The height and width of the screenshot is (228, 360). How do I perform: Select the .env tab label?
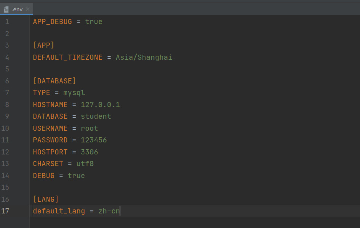[17, 9]
